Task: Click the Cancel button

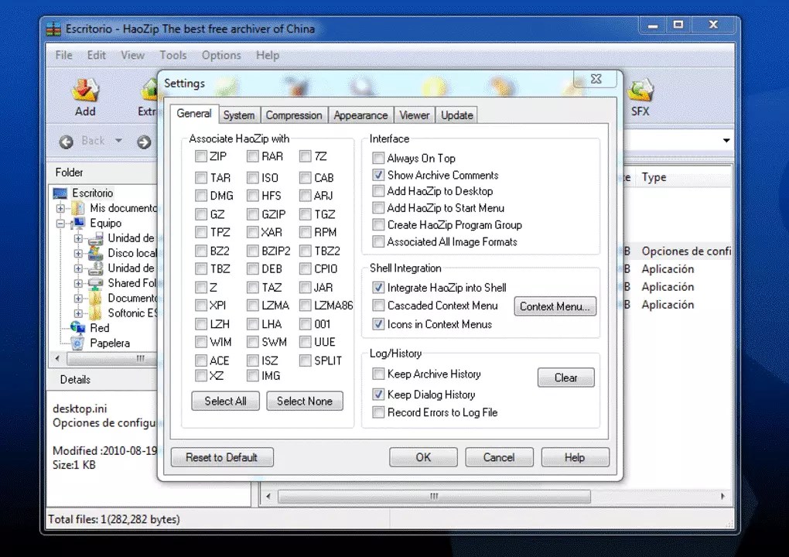Action: point(499,457)
